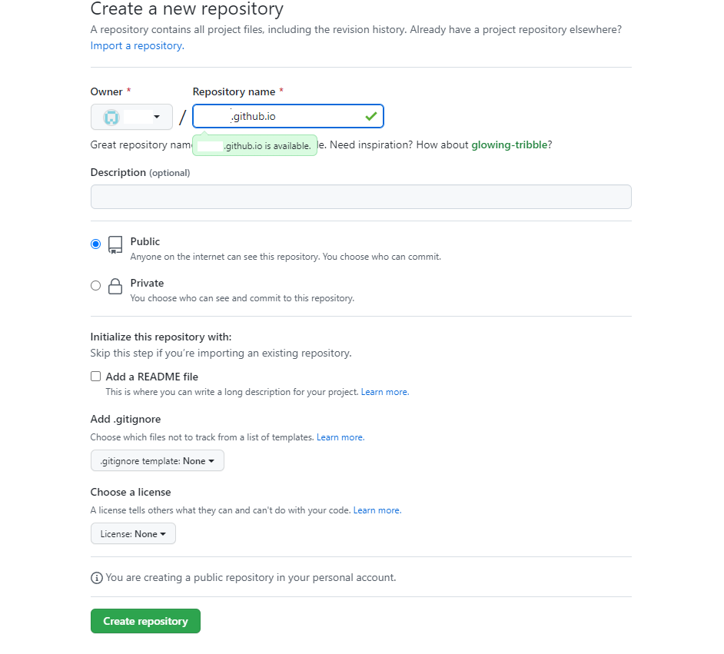Image resolution: width=724 pixels, height=654 pixels.
Task: Open the Import a repository link
Action: coord(137,45)
